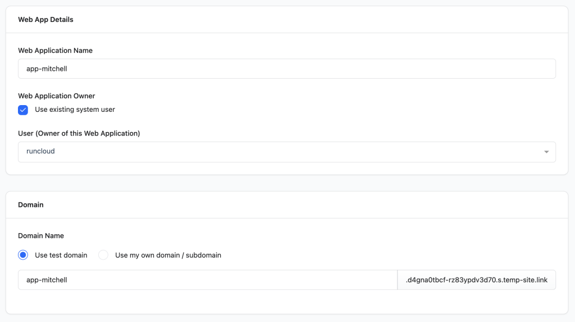Image resolution: width=575 pixels, height=322 pixels.
Task: Click the 'Use existing system user' label text
Action: (x=75, y=110)
